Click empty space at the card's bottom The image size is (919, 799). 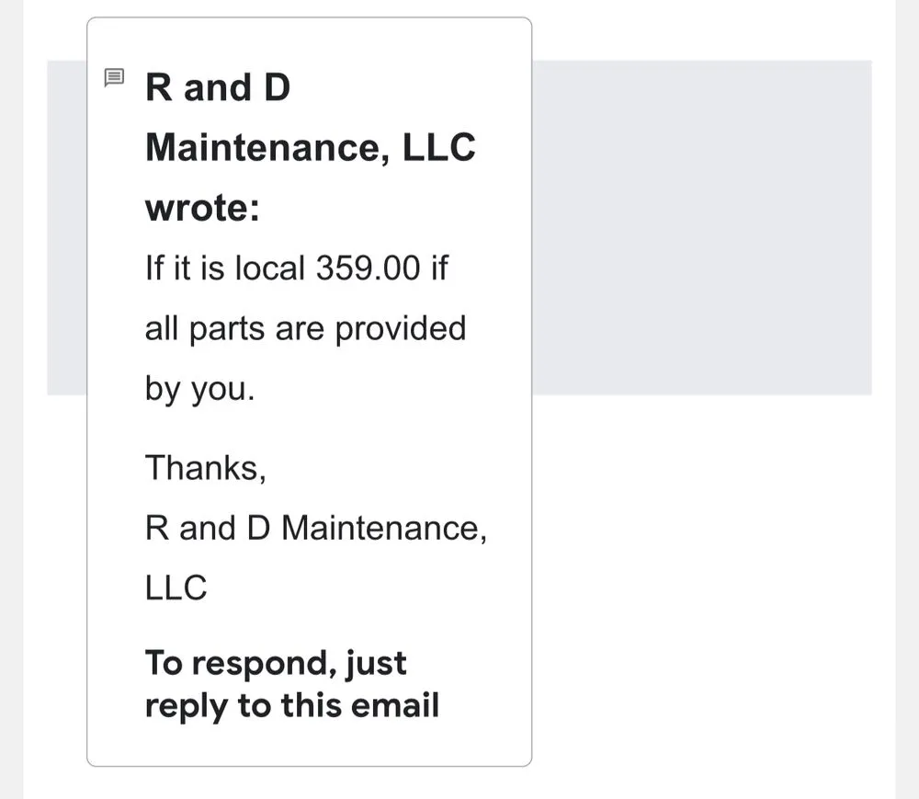click(309, 745)
